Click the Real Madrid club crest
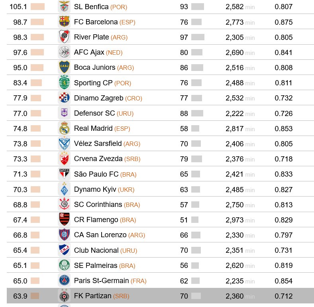 64,128
